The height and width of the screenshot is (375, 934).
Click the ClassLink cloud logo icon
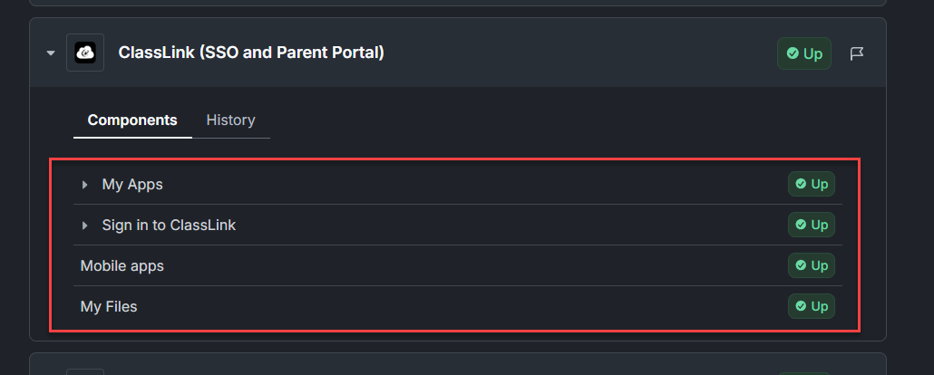tap(85, 53)
